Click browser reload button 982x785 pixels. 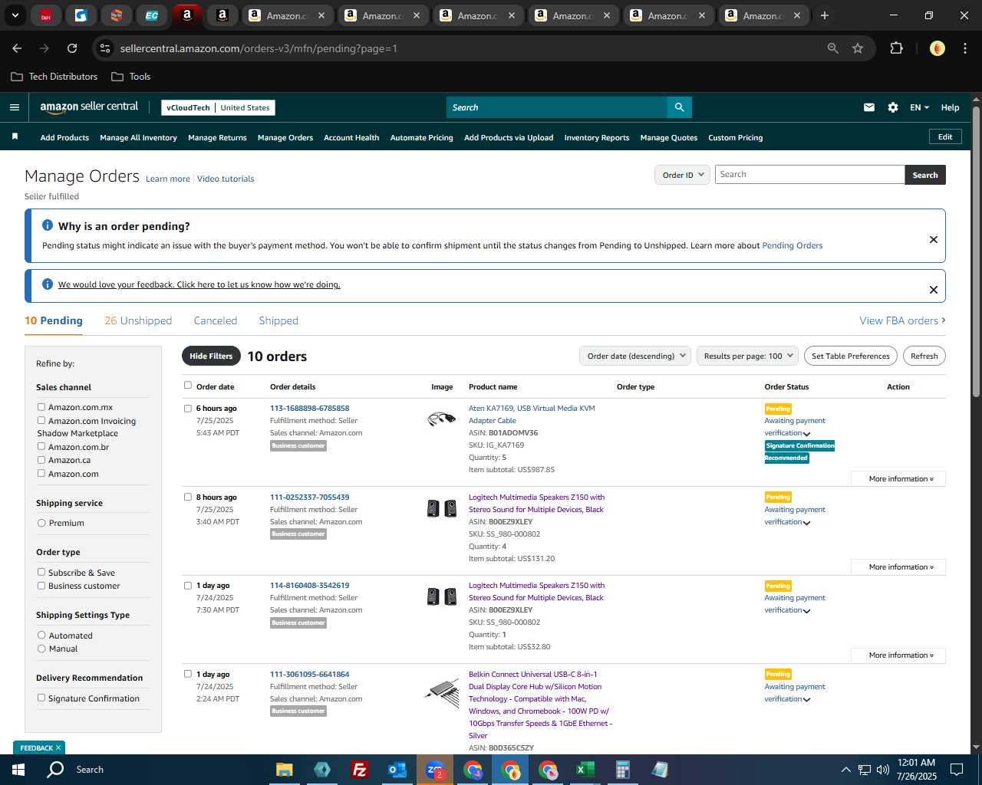click(72, 48)
